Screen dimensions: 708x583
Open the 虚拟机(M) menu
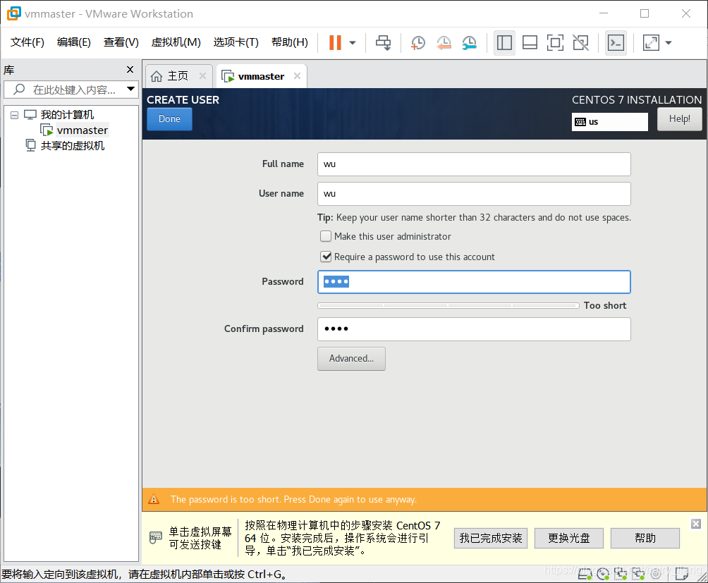(176, 42)
